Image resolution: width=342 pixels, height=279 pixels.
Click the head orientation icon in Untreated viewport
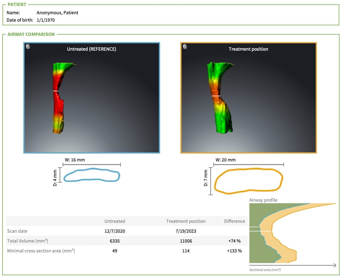point(28,47)
